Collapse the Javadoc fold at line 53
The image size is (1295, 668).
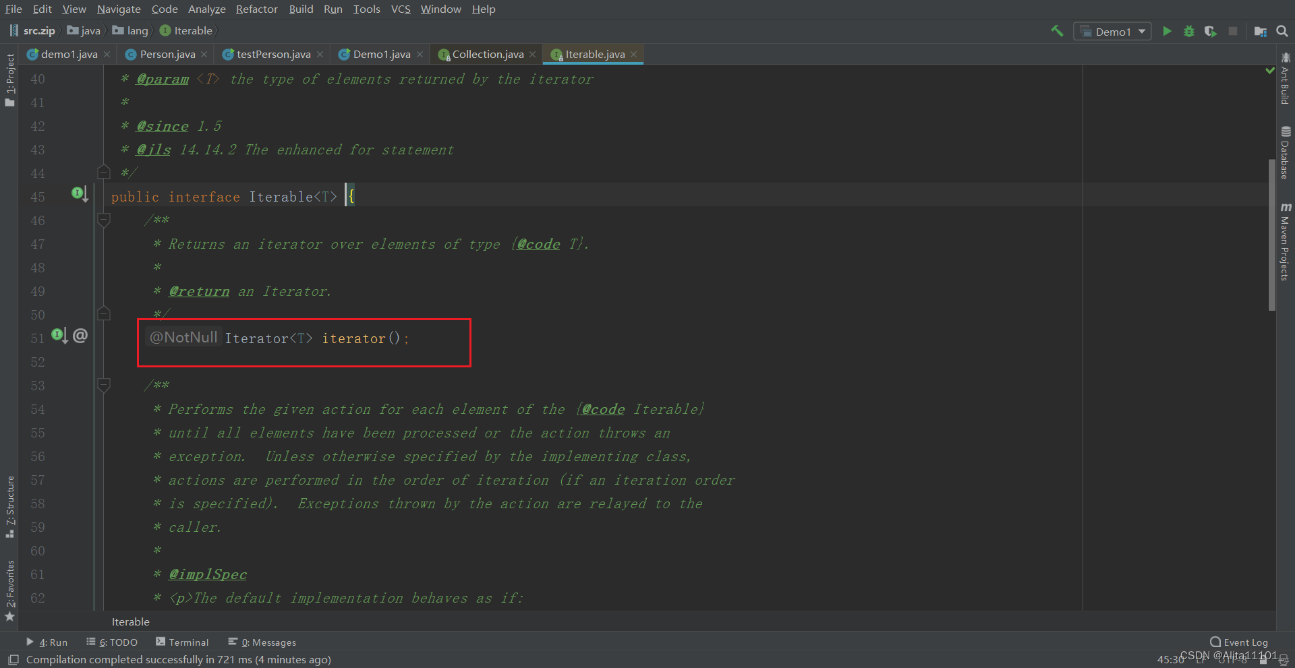pyautogui.click(x=104, y=385)
